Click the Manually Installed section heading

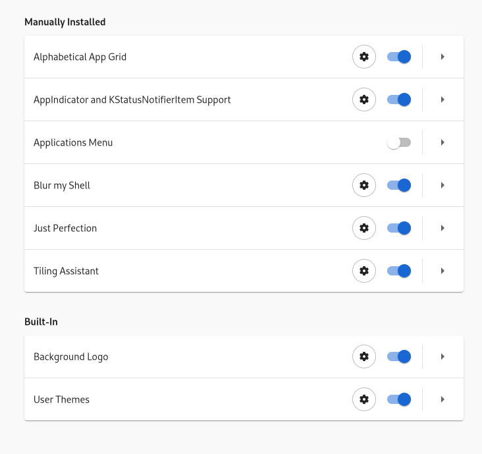(x=65, y=22)
